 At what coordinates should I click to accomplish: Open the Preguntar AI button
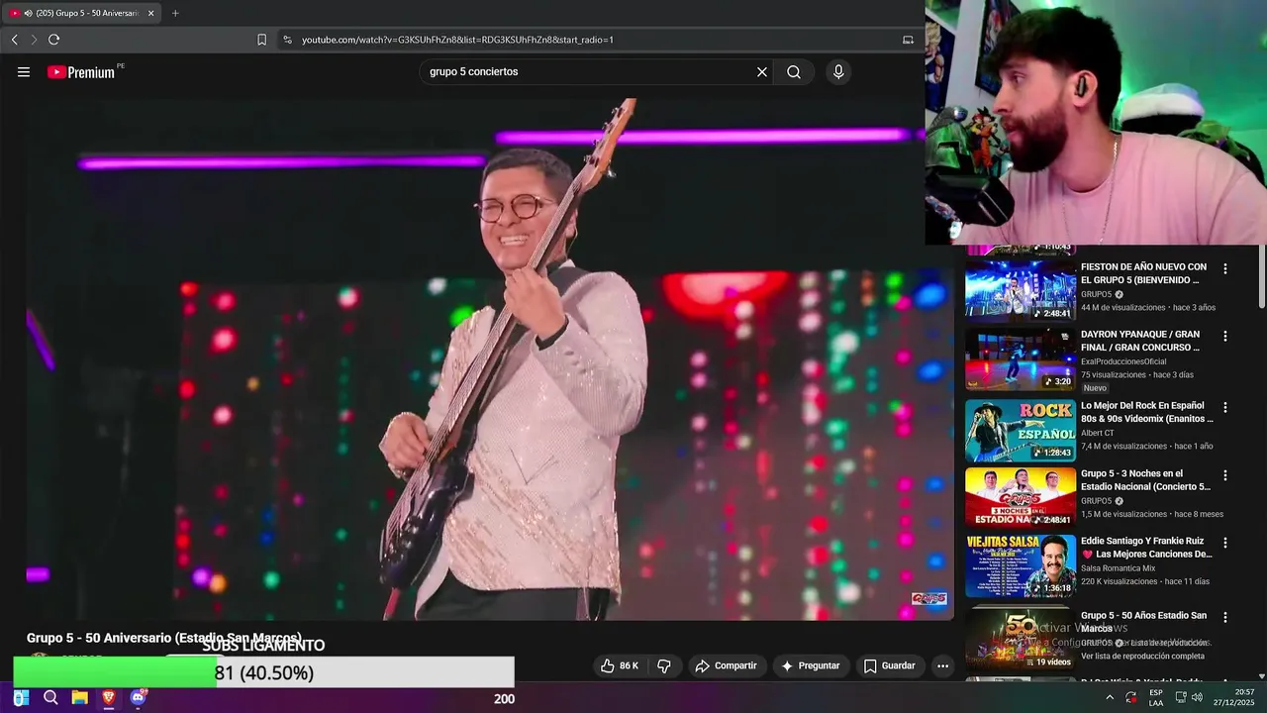click(811, 665)
